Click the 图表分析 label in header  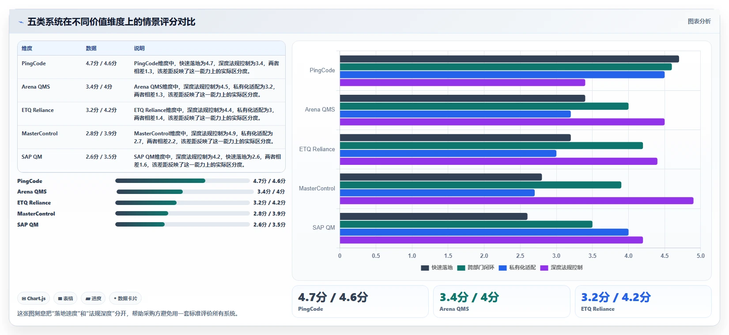pyautogui.click(x=699, y=21)
